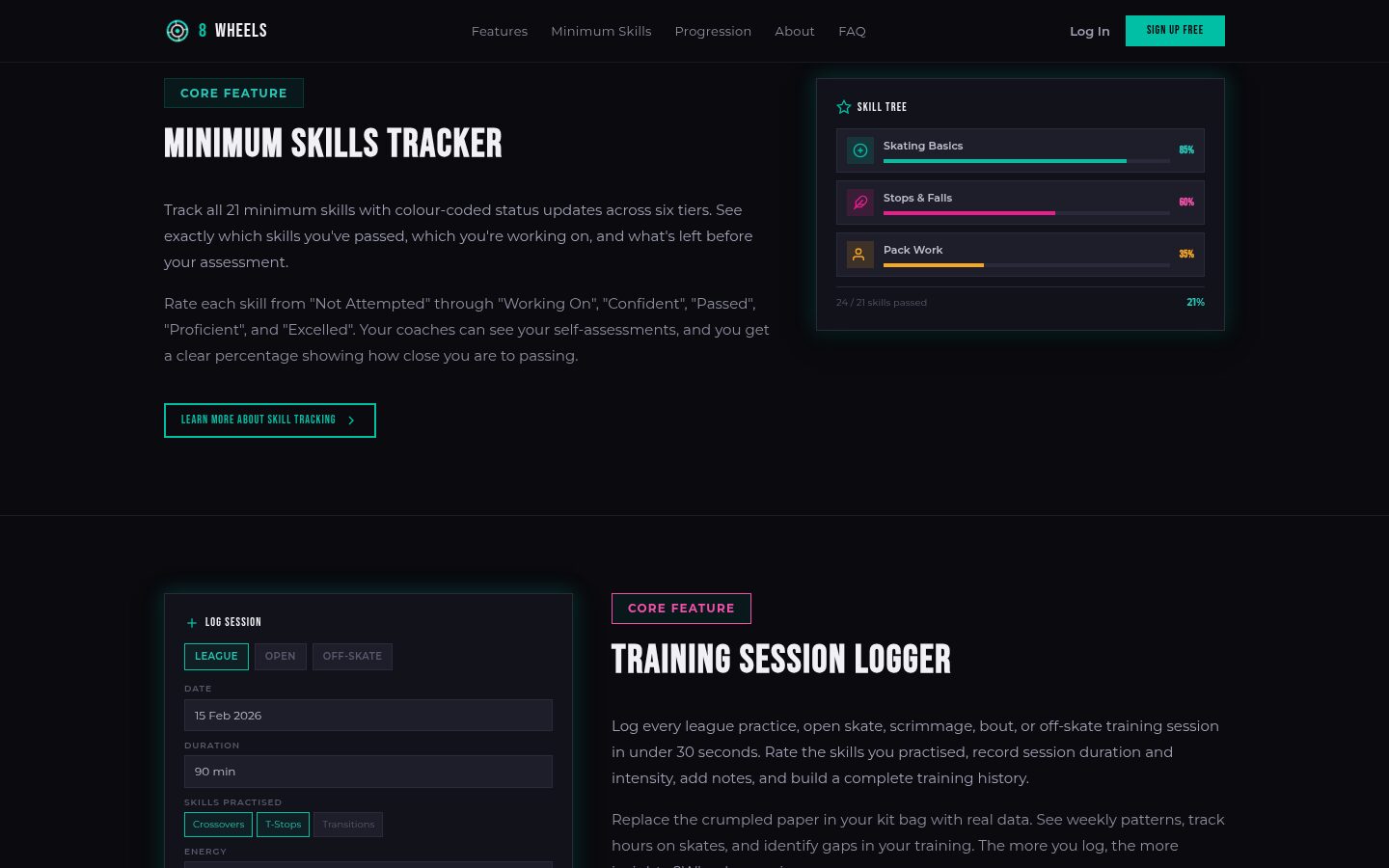Click the Pack Work progress bar
This screenshot has height=868, width=1389.
pyautogui.click(x=1026, y=265)
